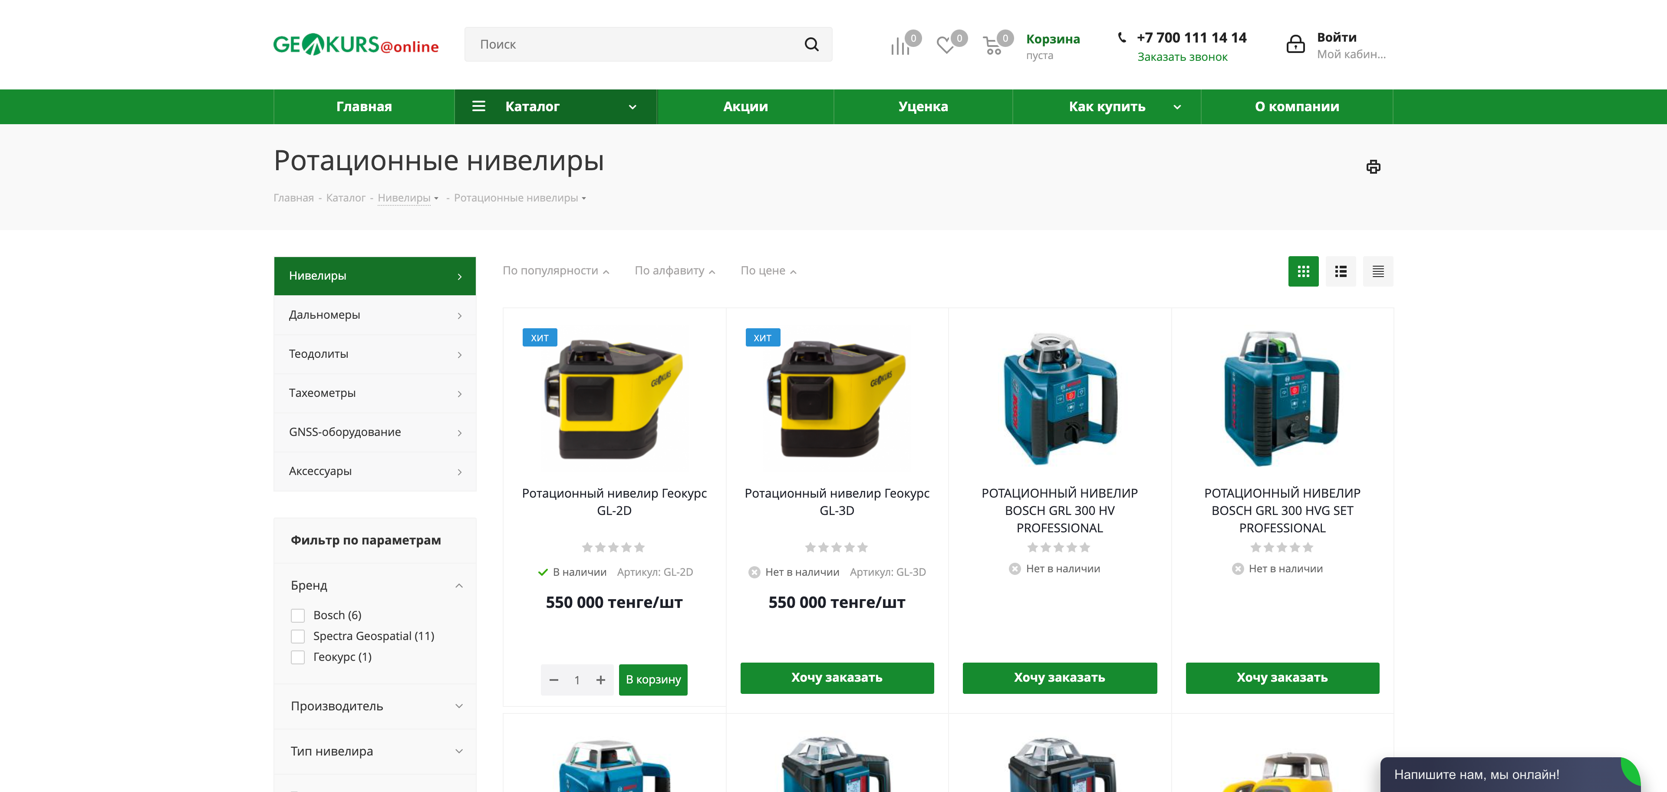Screen dimensions: 1667x792
Task: Select Дальномеры in sidebar categories
Action: [x=375, y=315]
